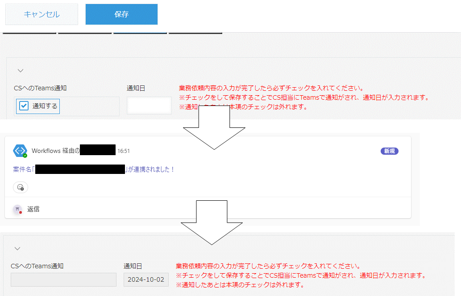
Task: Open the 案件名 linked message text
Action: pos(94,169)
